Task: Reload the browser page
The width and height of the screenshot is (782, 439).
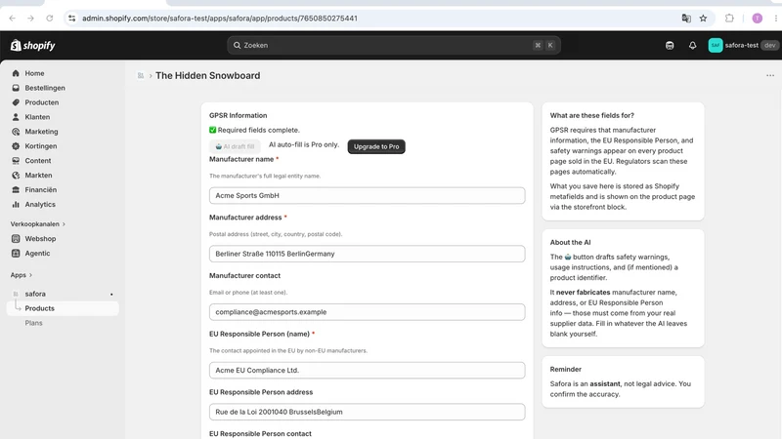Action: pyautogui.click(x=50, y=19)
